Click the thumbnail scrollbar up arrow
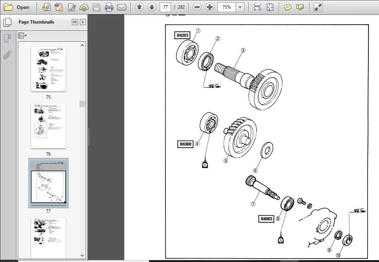The height and width of the screenshot is (262, 379). (82, 45)
